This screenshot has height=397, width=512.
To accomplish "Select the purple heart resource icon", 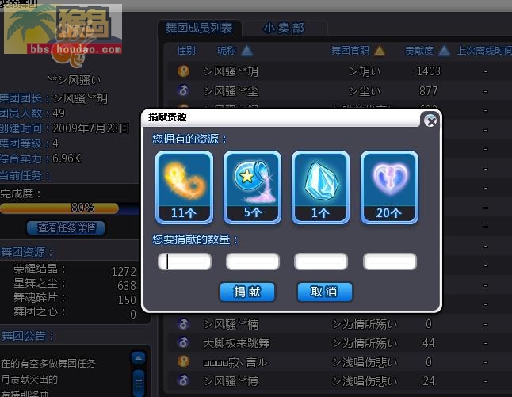I will click(x=389, y=187).
